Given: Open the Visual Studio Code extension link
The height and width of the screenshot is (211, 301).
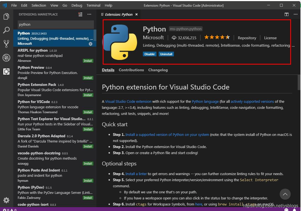Looking at the screenshot, I should click(128, 101).
